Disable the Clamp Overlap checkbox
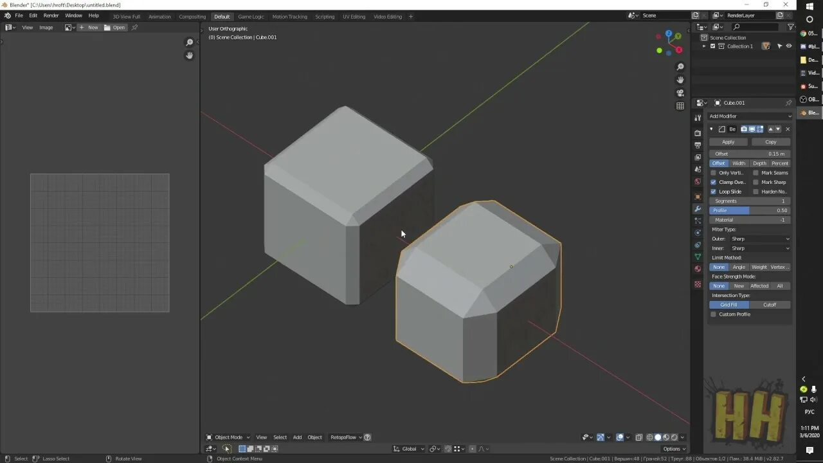 [x=713, y=182]
